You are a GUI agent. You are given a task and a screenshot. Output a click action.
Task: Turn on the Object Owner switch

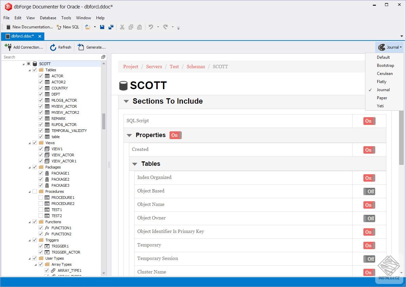coord(369,218)
